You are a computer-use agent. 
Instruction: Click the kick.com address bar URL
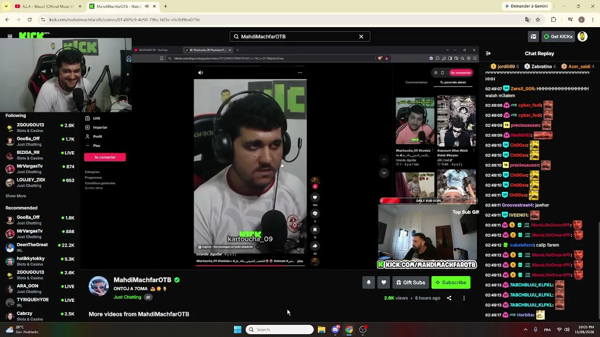(125, 20)
